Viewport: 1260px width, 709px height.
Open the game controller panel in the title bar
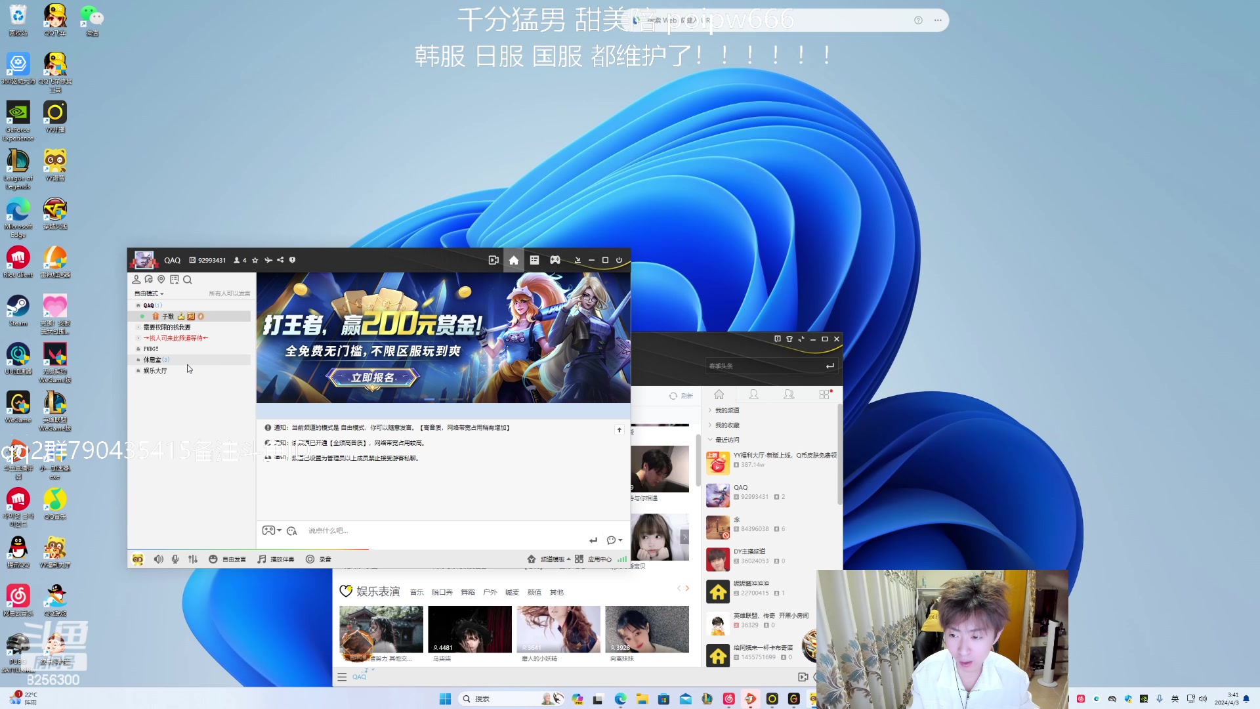[x=555, y=260]
